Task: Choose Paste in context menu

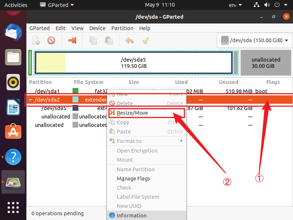Action: 147,132
